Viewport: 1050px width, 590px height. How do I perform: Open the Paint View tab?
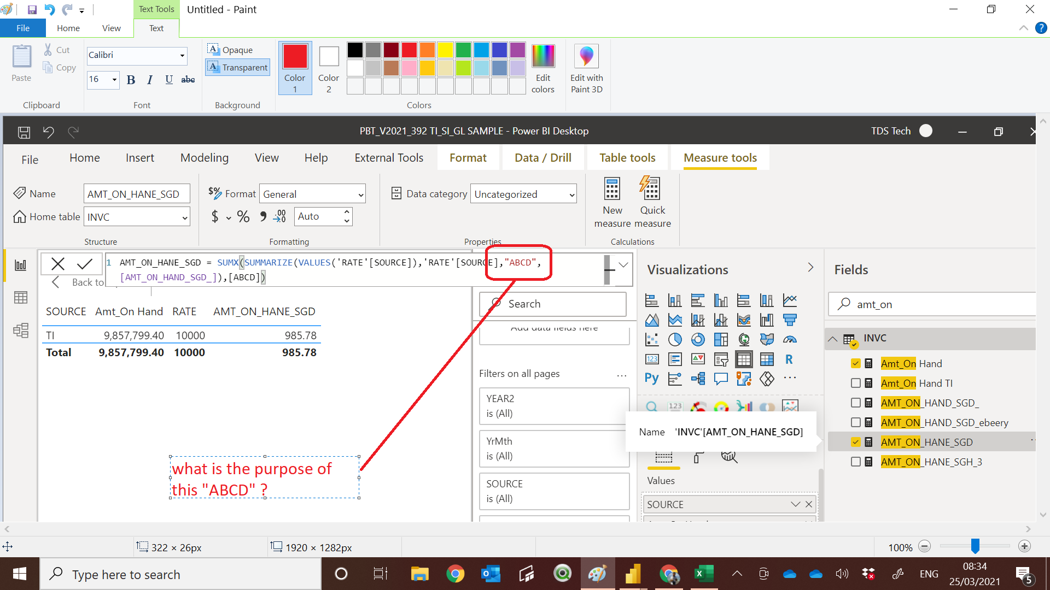(x=112, y=28)
